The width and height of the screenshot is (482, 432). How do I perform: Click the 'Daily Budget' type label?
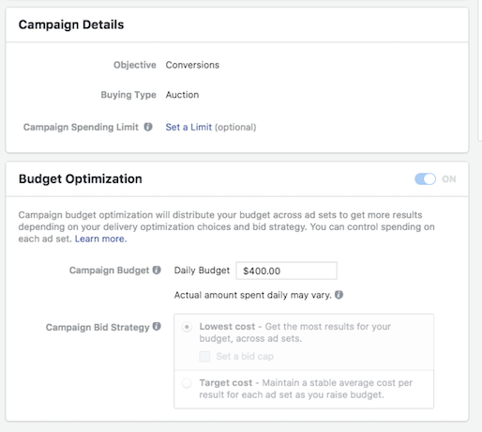pos(202,270)
